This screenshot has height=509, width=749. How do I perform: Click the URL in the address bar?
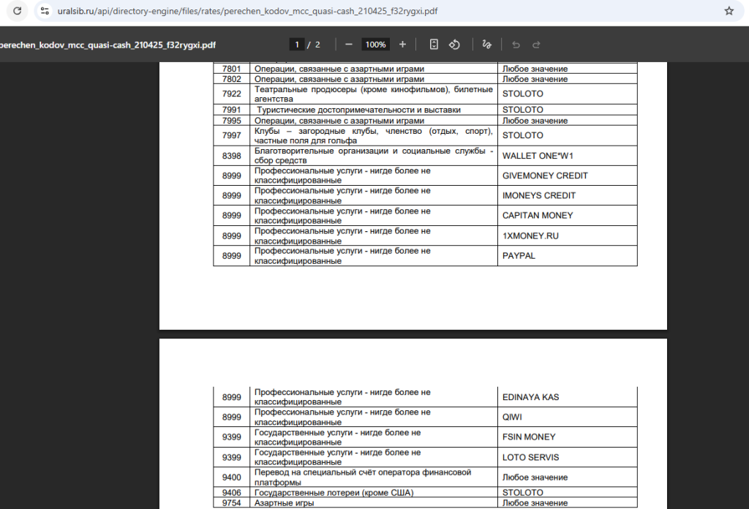pos(249,12)
